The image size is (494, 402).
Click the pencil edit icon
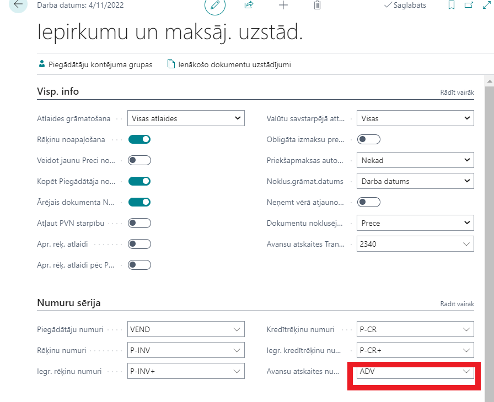215,5
